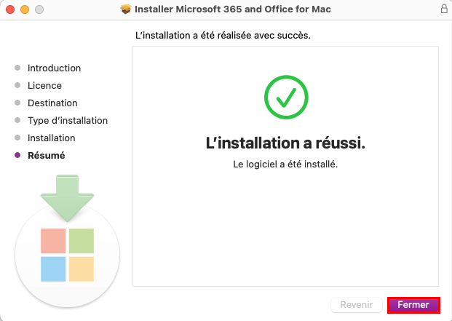Click the green download arrow graphic
The height and width of the screenshot is (321, 452).
coord(67,198)
